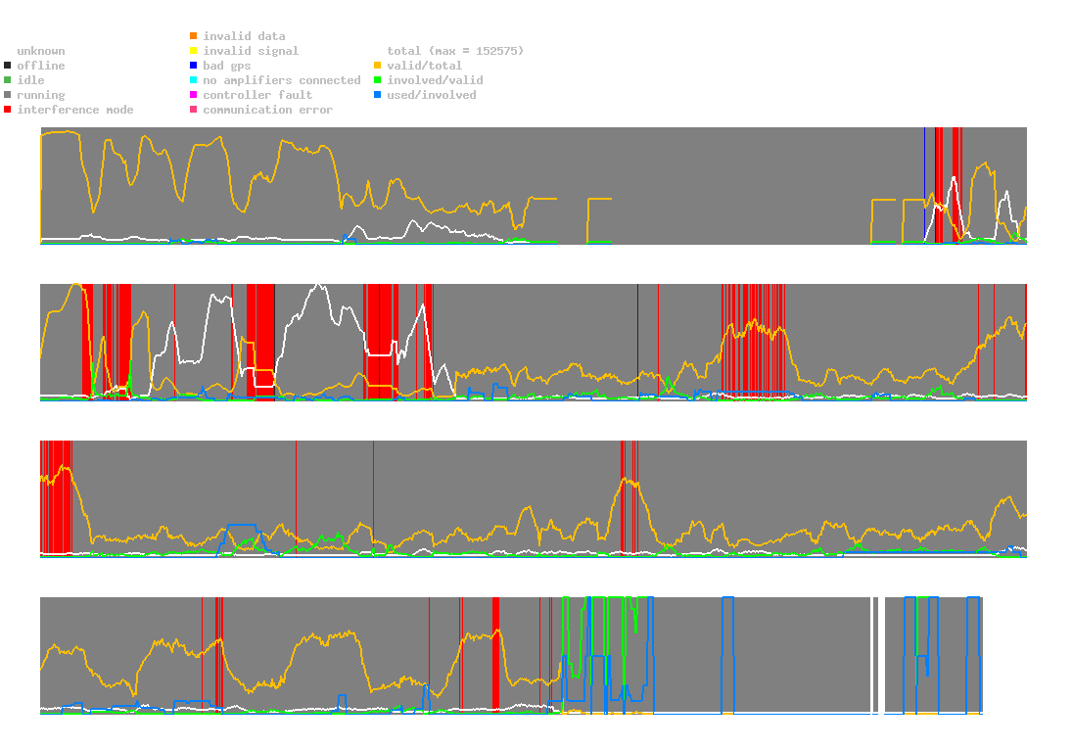This screenshot has height=748, width=1072.
Task: Click the black offline legend swatch
Action: click(8, 66)
